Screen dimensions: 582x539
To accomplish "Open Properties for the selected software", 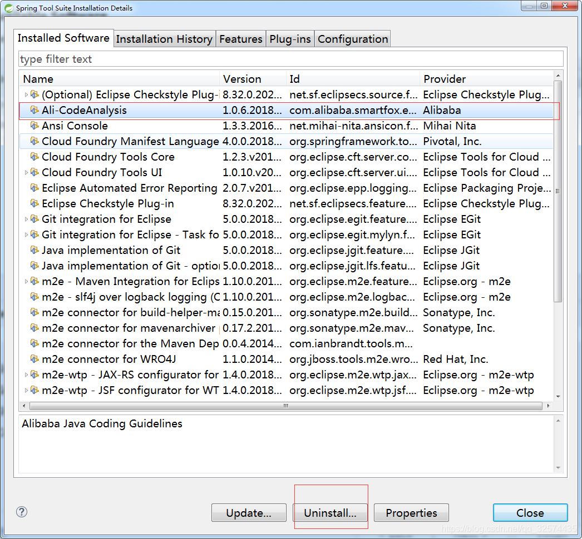I will 411,513.
